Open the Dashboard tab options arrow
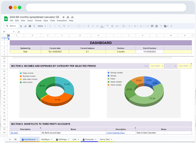Image resolution: width=196 pixels, height=143 pixels. (x=37, y=139)
